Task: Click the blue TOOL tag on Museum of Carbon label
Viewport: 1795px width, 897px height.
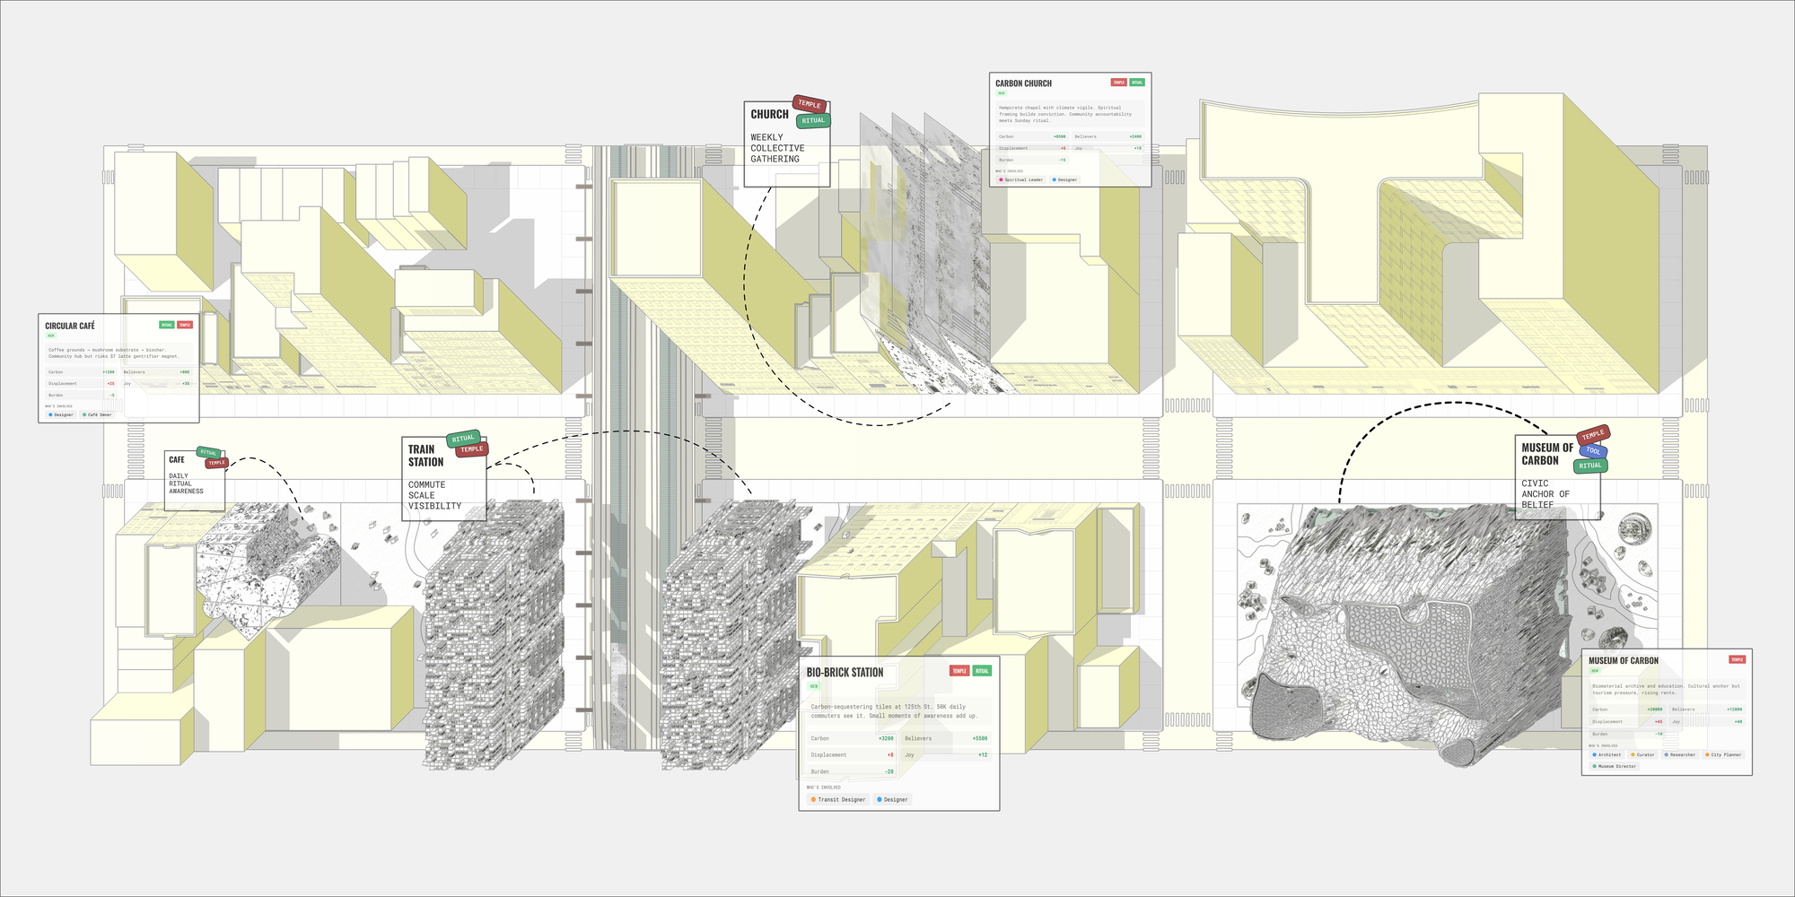Action: [1593, 451]
